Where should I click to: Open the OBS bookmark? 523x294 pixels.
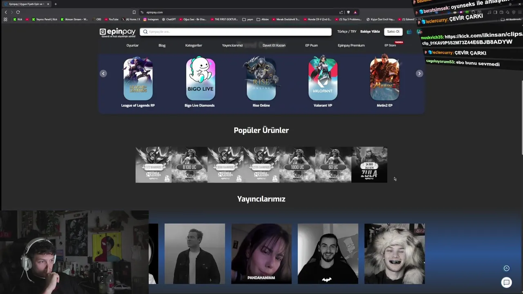pyautogui.click(x=97, y=19)
